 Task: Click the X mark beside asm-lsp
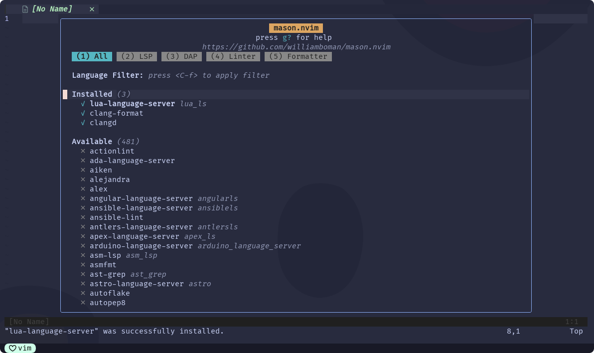[83, 255]
